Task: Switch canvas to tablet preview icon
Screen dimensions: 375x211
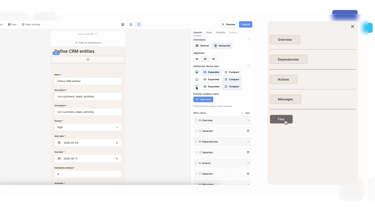Action: 131,24
